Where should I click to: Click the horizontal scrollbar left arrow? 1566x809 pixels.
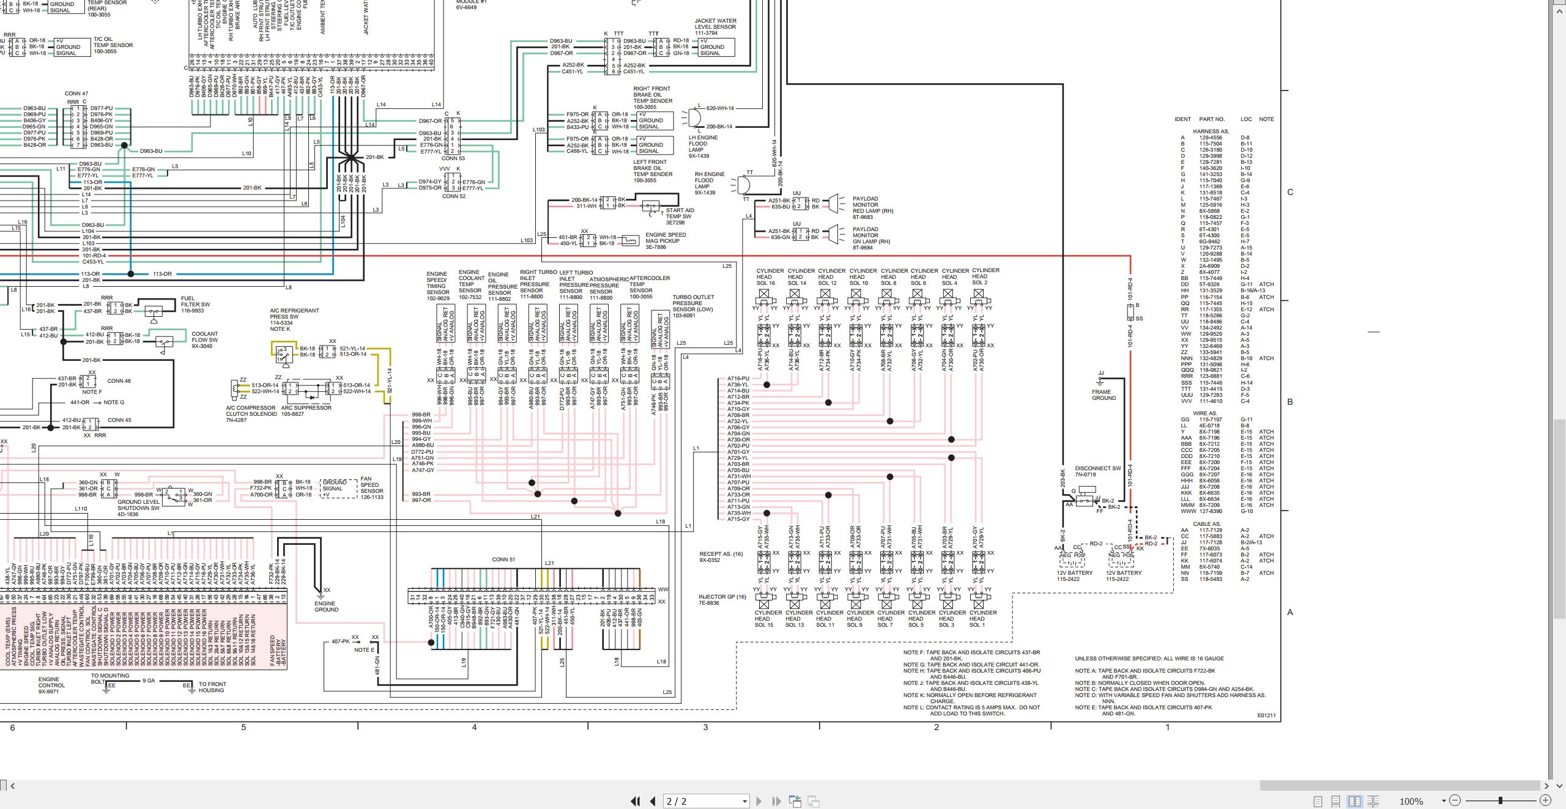tap(12, 786)
